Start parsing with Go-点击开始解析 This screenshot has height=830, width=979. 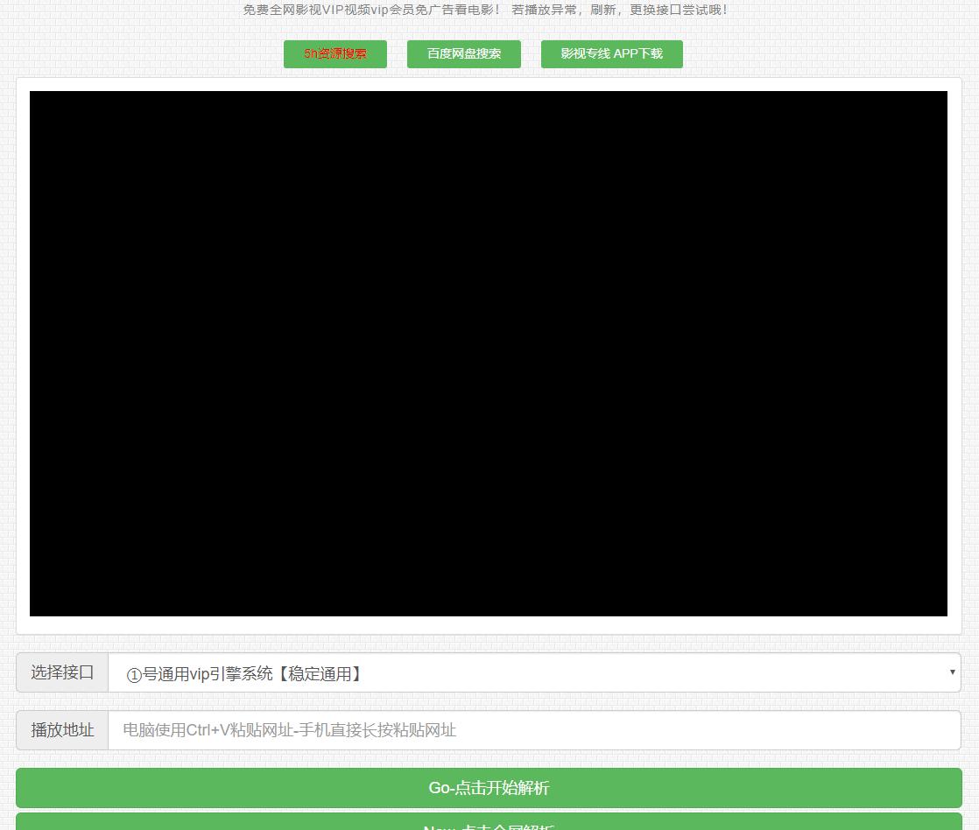click(489, 788)
